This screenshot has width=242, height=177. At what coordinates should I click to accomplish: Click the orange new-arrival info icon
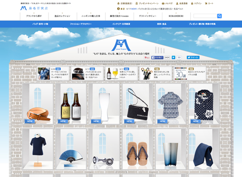point(118,9)
